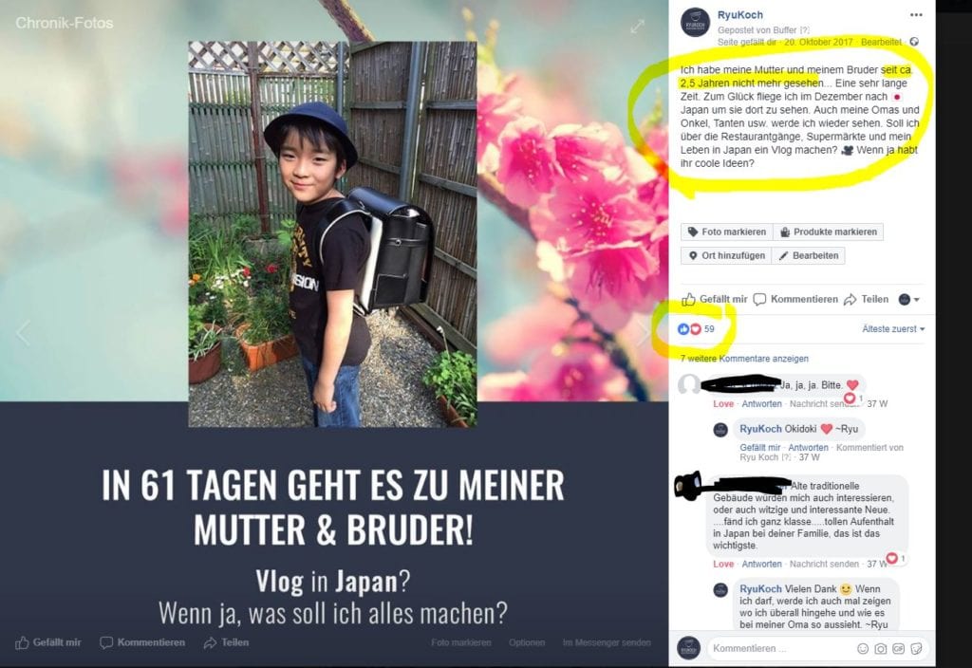Click the Foto markieren button
The width and height of the screenshot is (972, 668).
click(726, 232)
